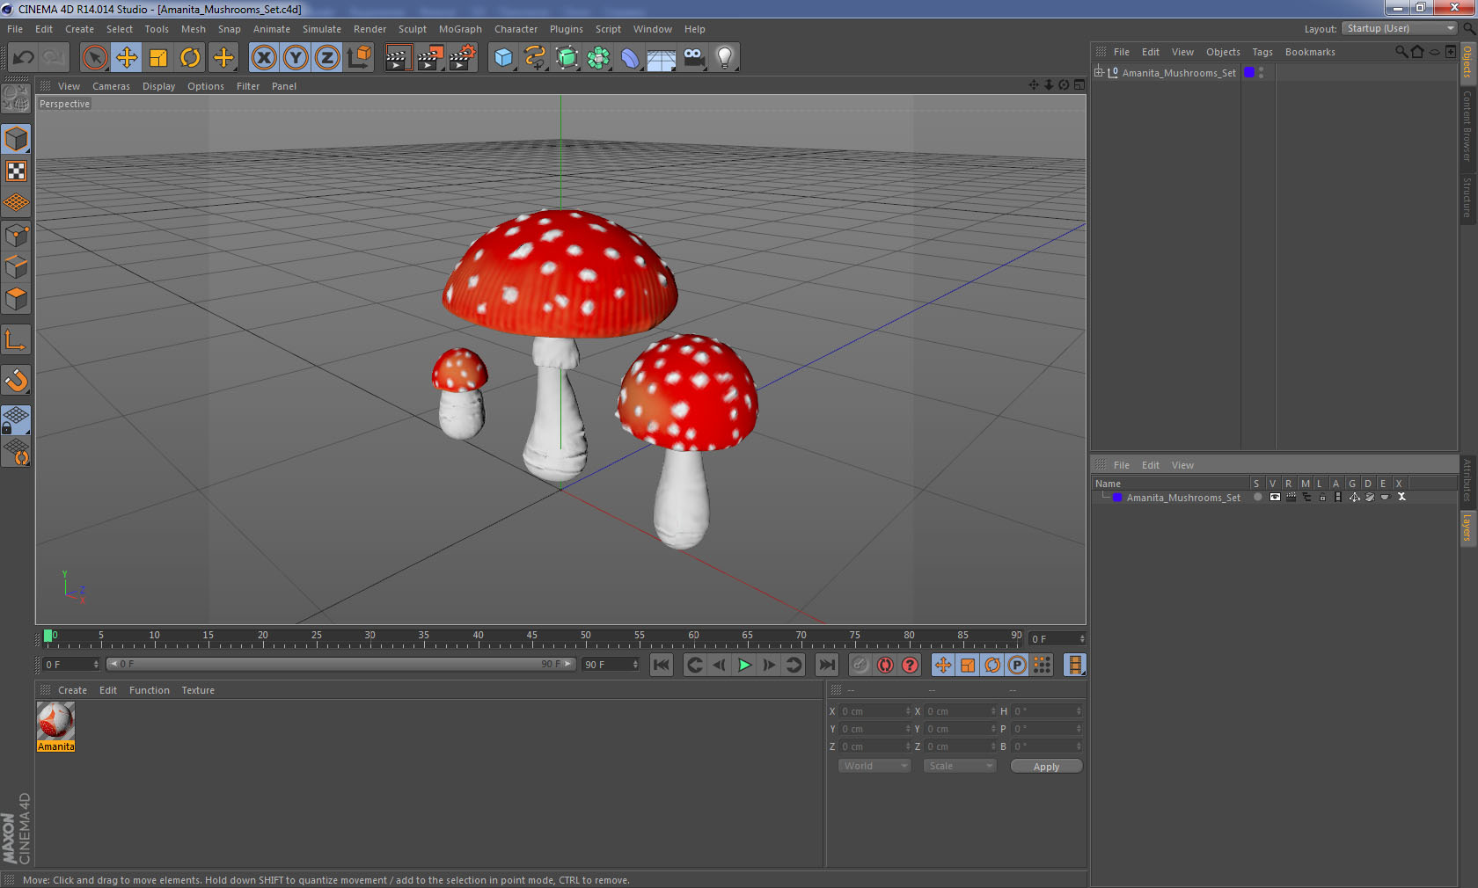This screenshot has height=888, width=1478.
Task: Open the World coordinate dropdown
Action: click(874, 766)
